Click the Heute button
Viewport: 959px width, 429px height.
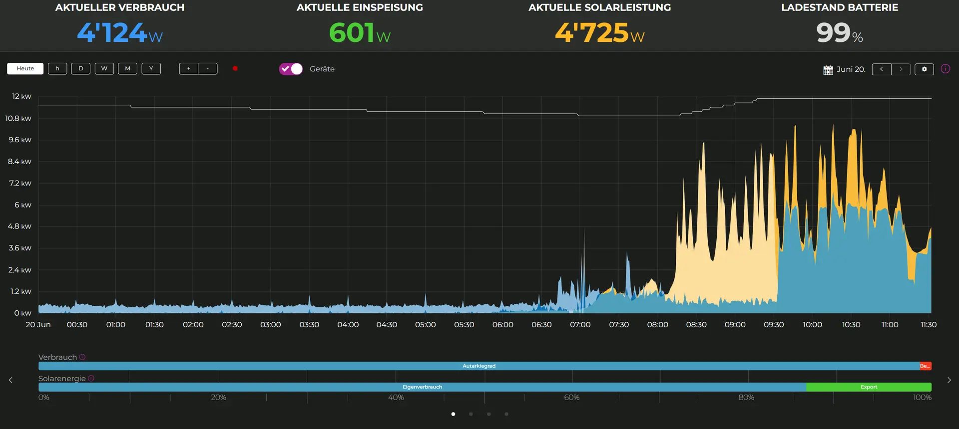[x=25, y=68]
